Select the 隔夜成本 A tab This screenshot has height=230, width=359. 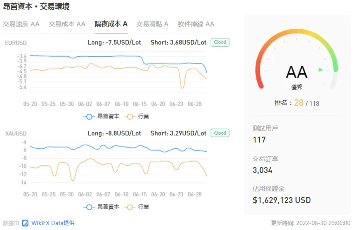pyautogui.click(x=111, y=24)
